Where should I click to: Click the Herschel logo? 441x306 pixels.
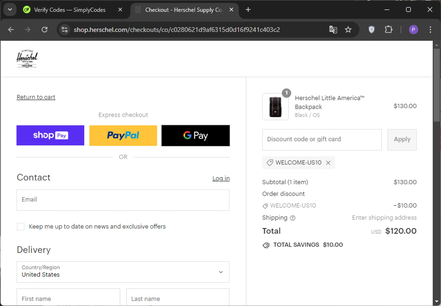(x=27, y=58)
